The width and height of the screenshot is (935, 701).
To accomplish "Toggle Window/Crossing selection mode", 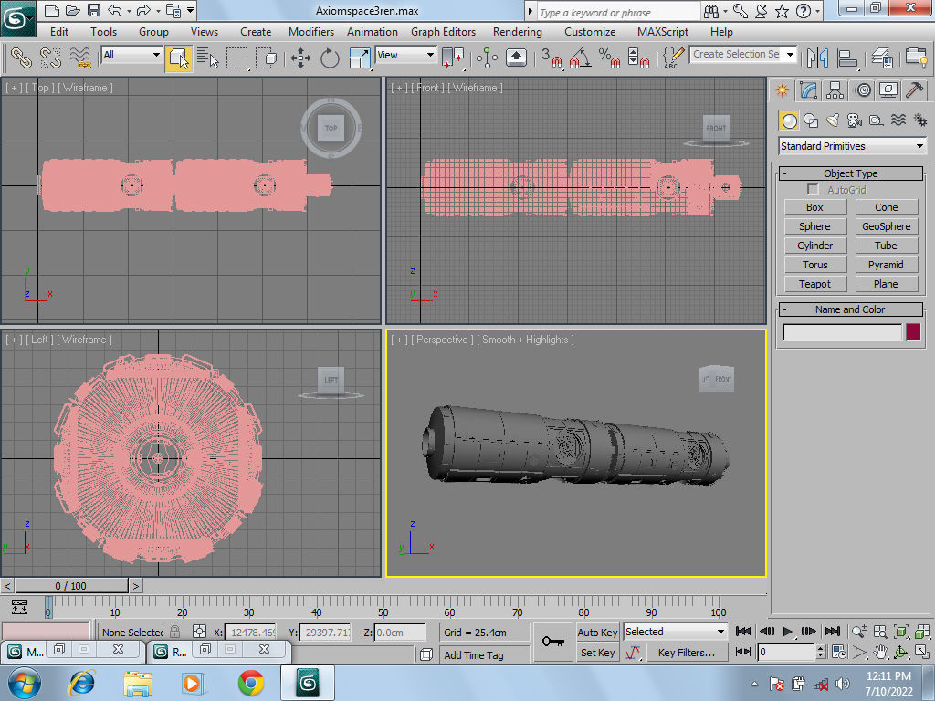I will tap(266, 58).
